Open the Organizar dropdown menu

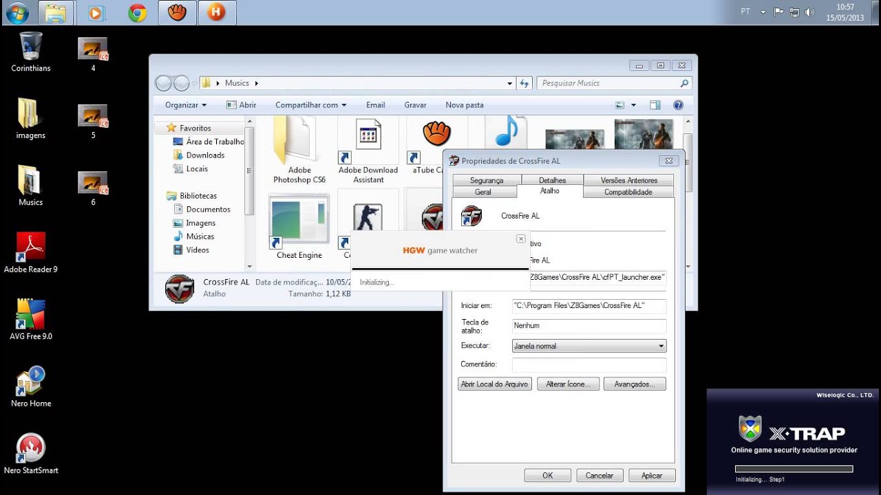[186, 105]
